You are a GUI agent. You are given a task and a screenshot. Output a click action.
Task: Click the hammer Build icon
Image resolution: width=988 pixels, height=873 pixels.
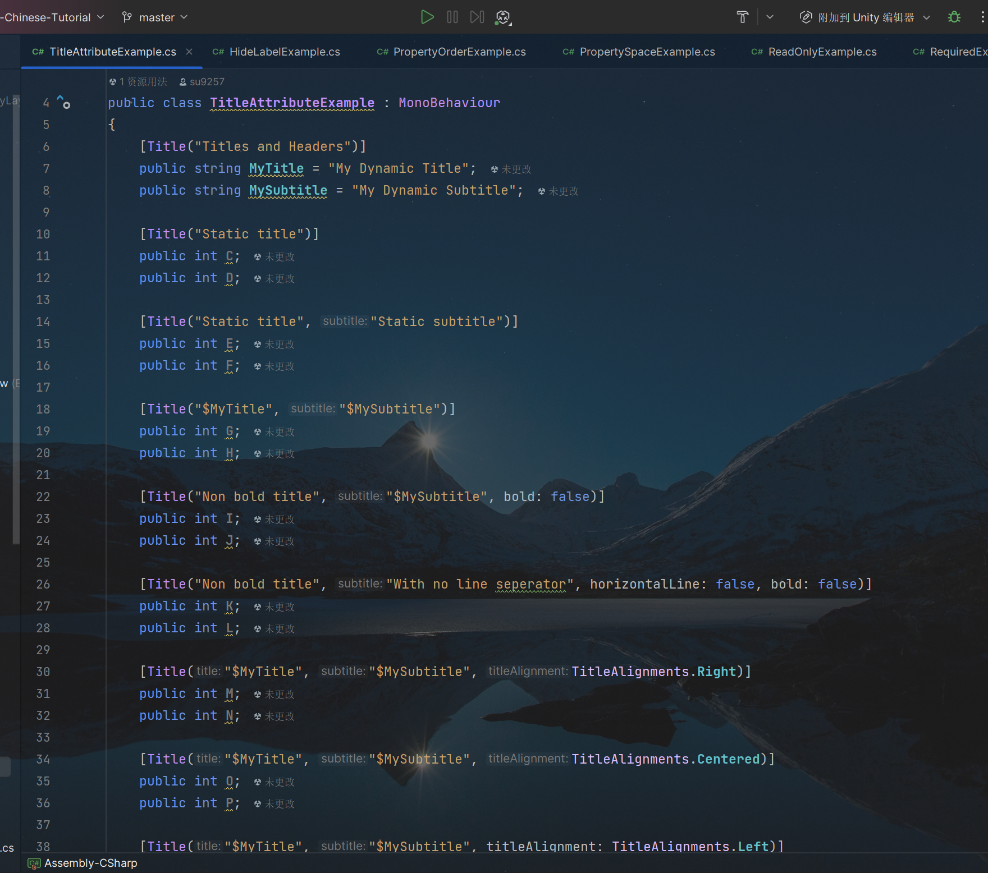[742, 17]
